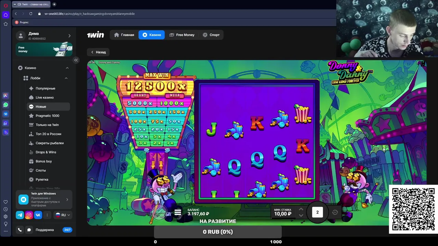Open the Спорт tab
438x246 pixels.
(211, 35)
